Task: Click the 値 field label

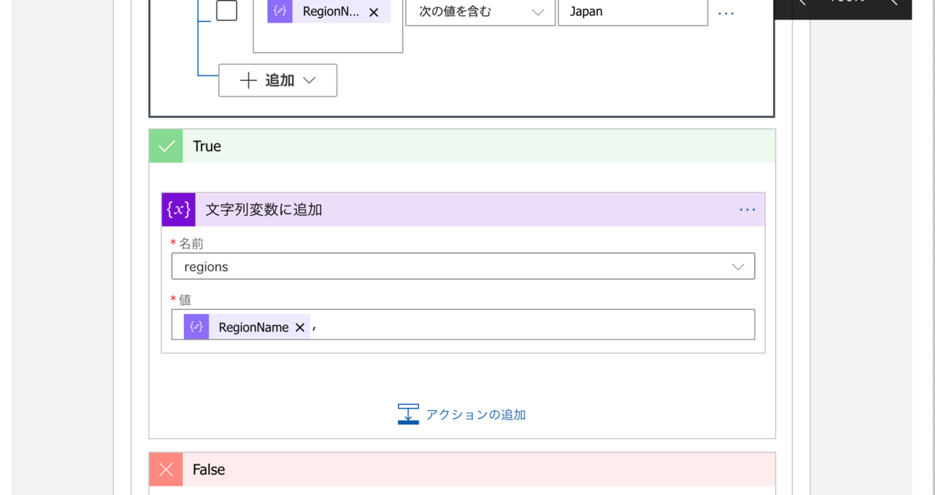Action: click(x=185, y=300)
